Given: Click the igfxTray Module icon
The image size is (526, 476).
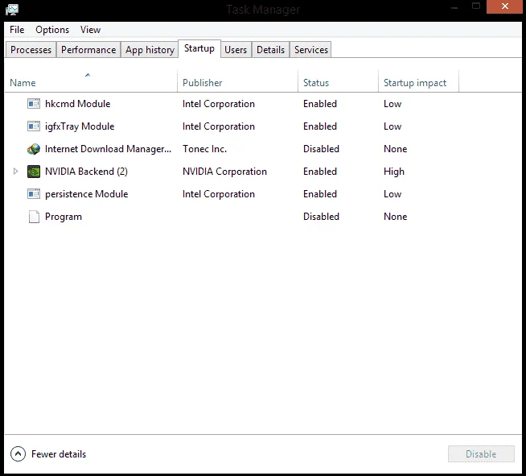Looking at the screenshot, I should click(x=34, y=126).
